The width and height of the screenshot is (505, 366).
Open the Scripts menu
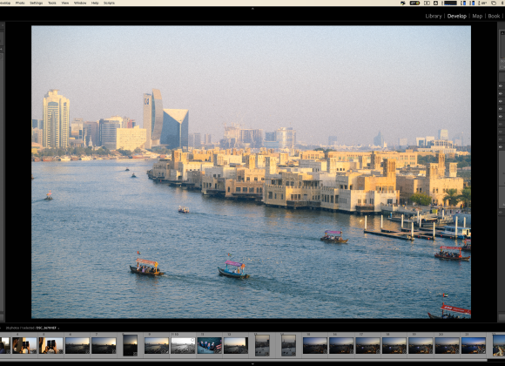tap(109, 3)
